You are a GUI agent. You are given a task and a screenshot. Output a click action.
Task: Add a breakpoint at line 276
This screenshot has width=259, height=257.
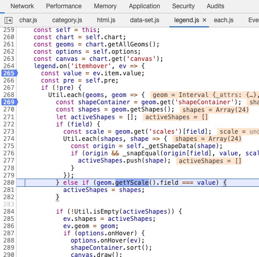point(9,153)
